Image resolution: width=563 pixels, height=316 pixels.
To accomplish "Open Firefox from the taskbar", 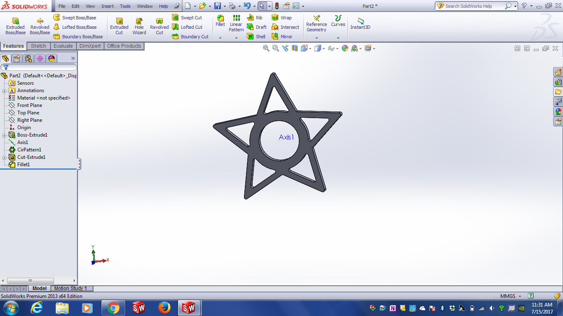I will coord(164,308).
